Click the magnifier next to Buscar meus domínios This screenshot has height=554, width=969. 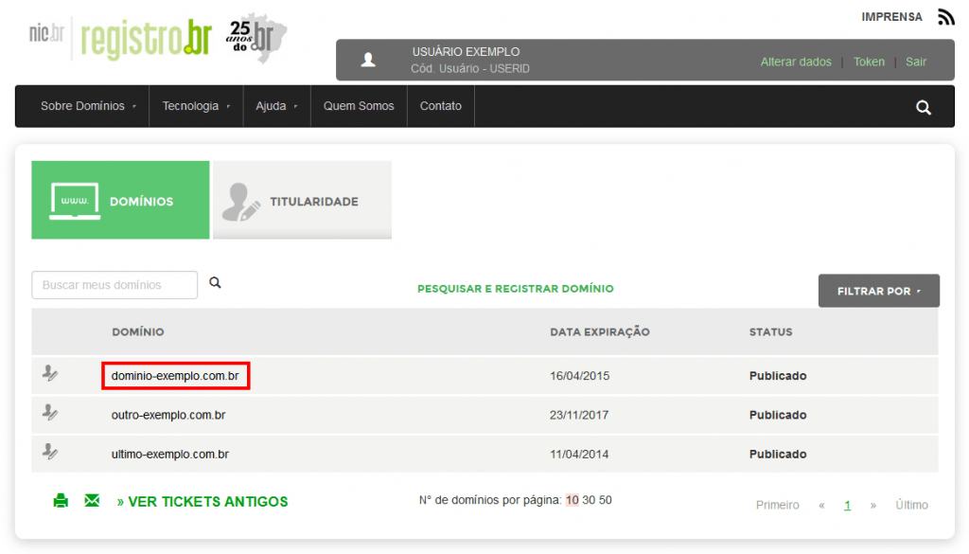pyautogui.click(x=215, y=282)
